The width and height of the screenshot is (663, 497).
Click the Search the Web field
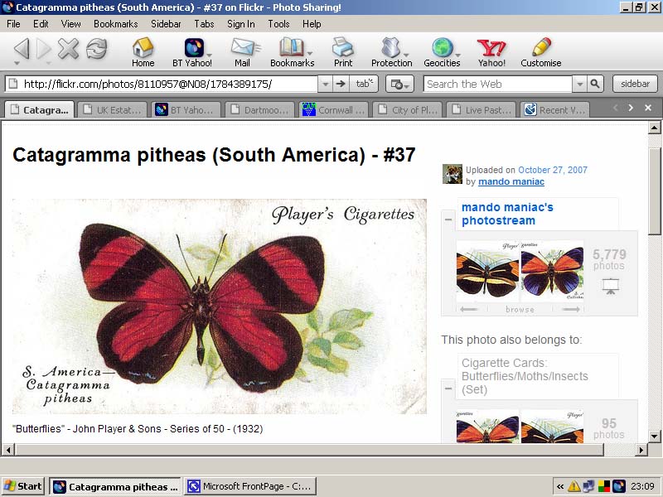click(x=497, y=84)
